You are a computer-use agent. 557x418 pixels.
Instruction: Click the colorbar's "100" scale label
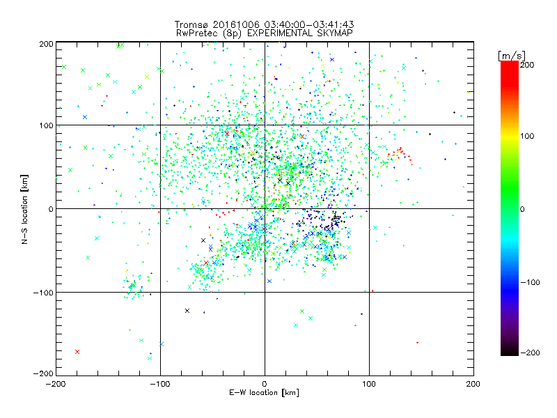527,136
